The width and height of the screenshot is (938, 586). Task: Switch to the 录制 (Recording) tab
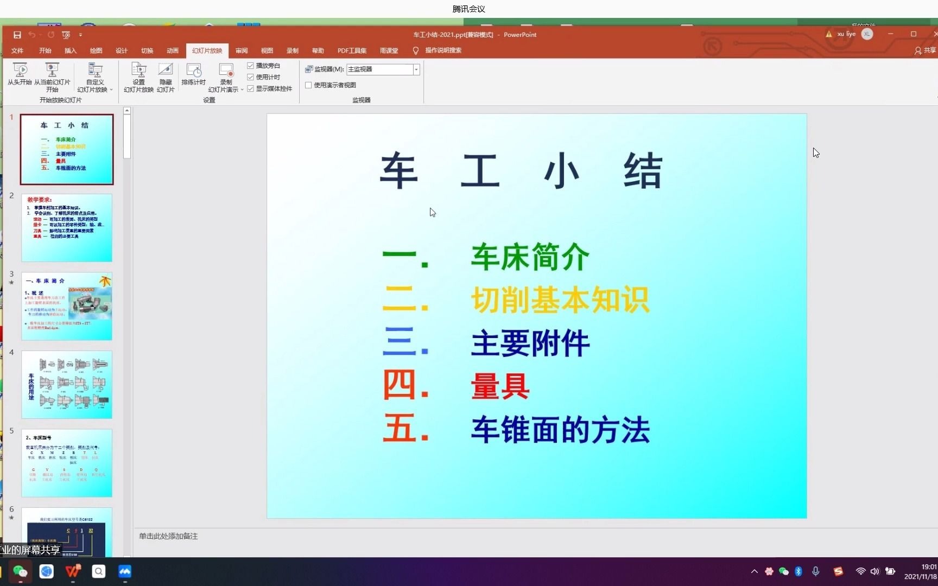click(293, 50)
